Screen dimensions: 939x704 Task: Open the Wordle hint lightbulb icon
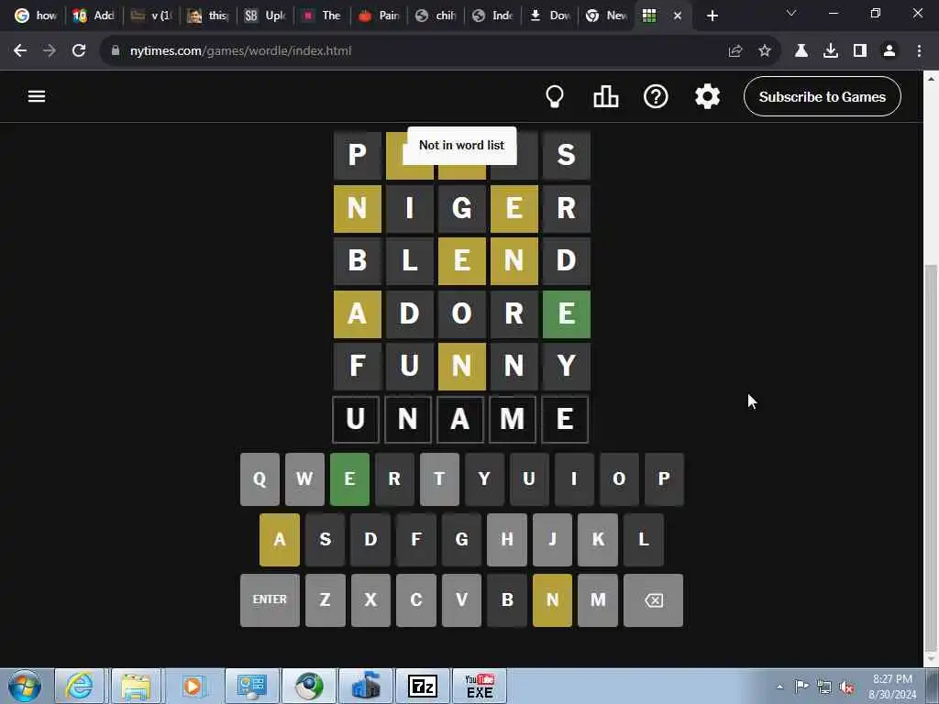click(555, 96)
